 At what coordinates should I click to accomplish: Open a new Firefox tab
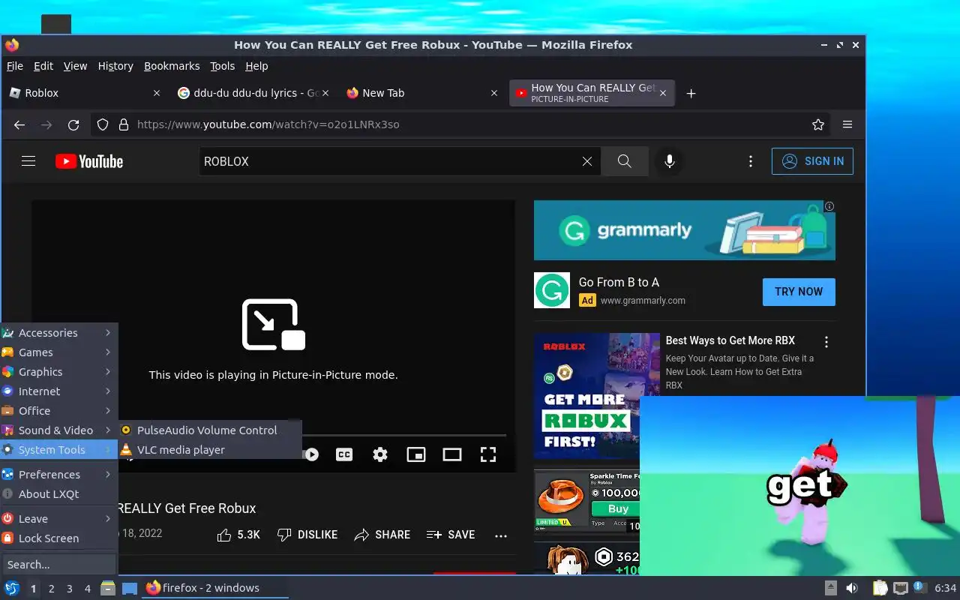(x=691, y=93)
